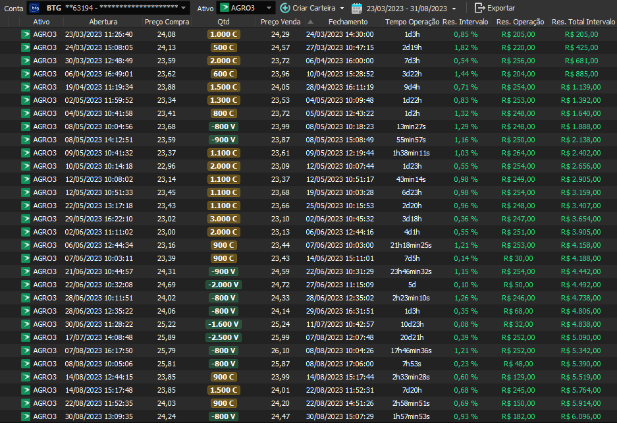Sort by Res. Total Intervalo column header
The width and height of the screenshot is (617, 423).
583,22
